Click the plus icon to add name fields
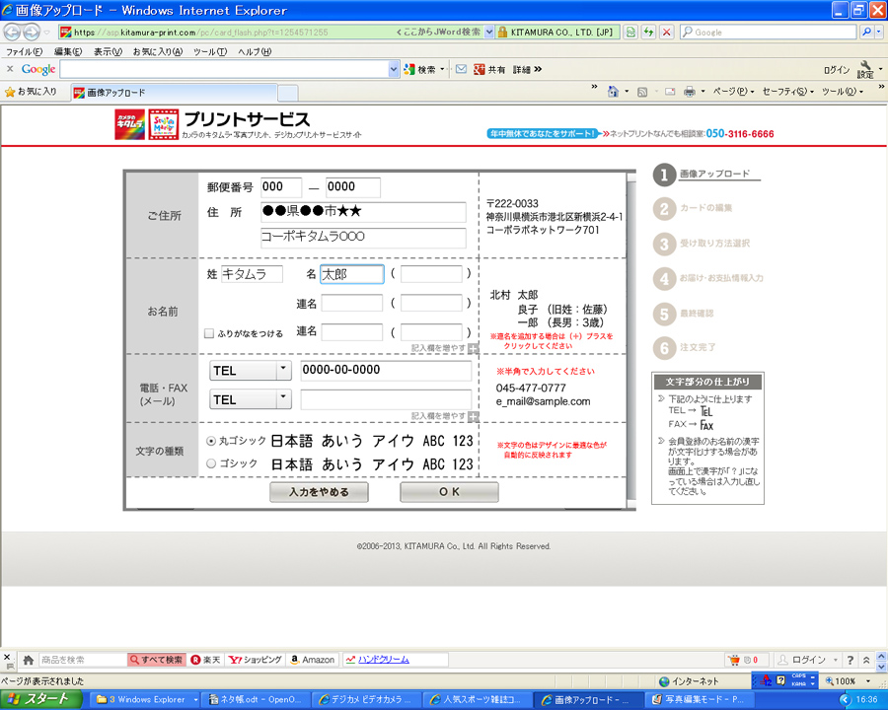888x710 pixels. pyautogui.click(x=474, y=348)
